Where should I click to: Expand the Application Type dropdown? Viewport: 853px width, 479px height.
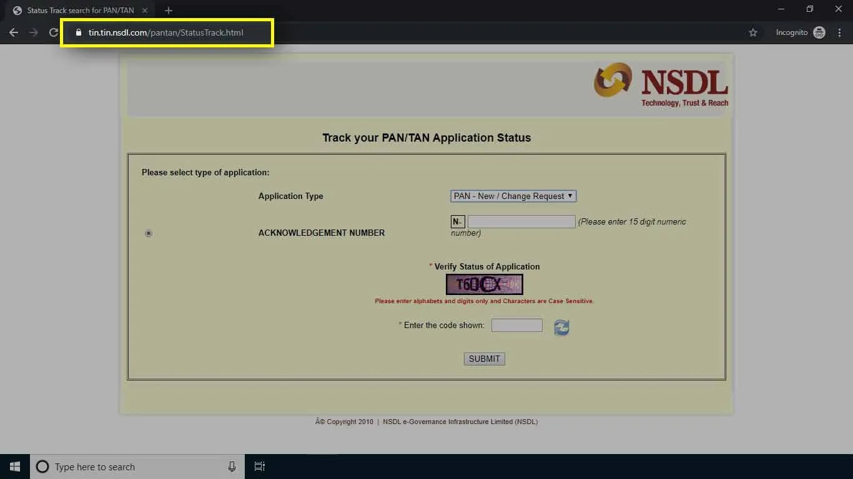(513, 196)
